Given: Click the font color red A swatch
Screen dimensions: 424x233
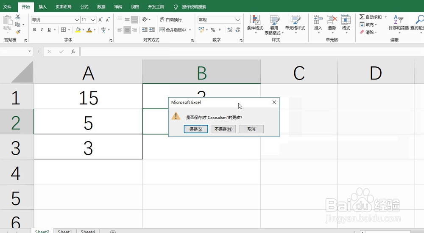Looking at the screenshot, I should pos(89,30).
